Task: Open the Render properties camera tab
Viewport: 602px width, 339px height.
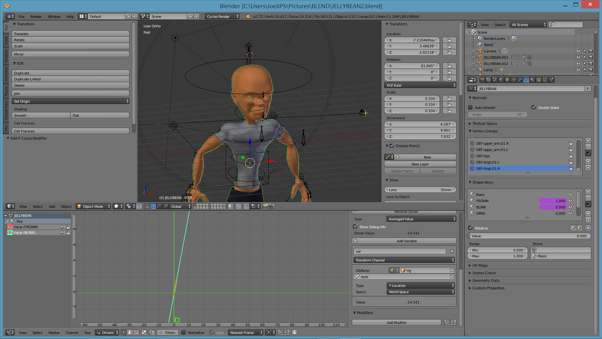Action: [x=482, y=80]
